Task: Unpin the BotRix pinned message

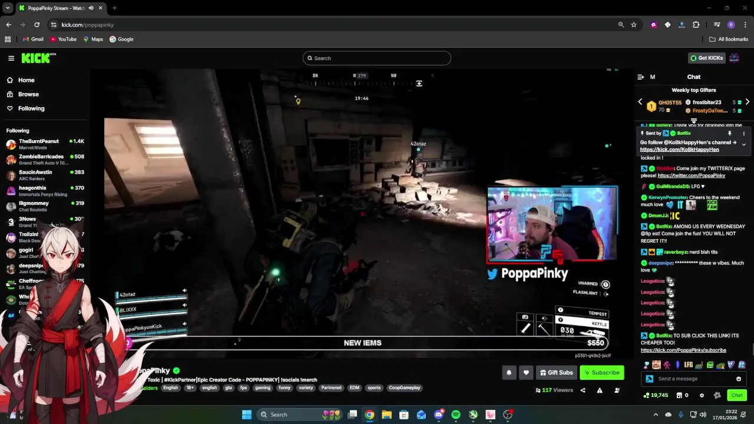Action: (730, 134)
